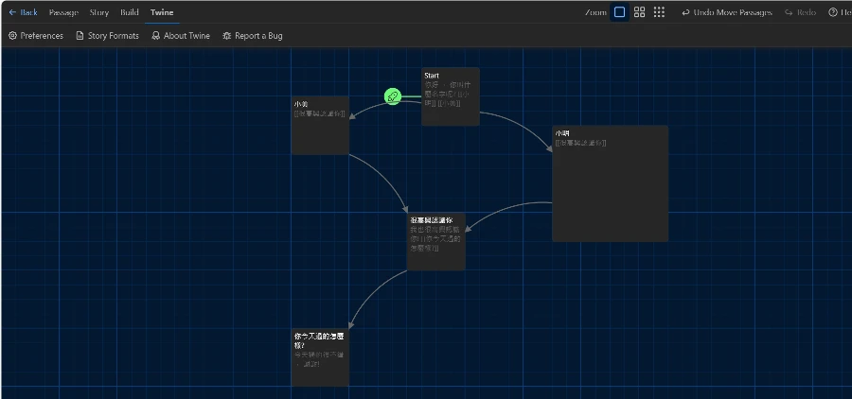The image size is (852, 399).
Task: Switch to the Build tab
Action: tap(130, 12)
